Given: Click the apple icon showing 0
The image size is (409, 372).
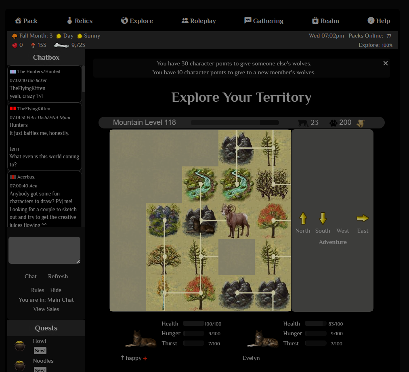Looking at the screenshot, I should click(x=15, y=45).
